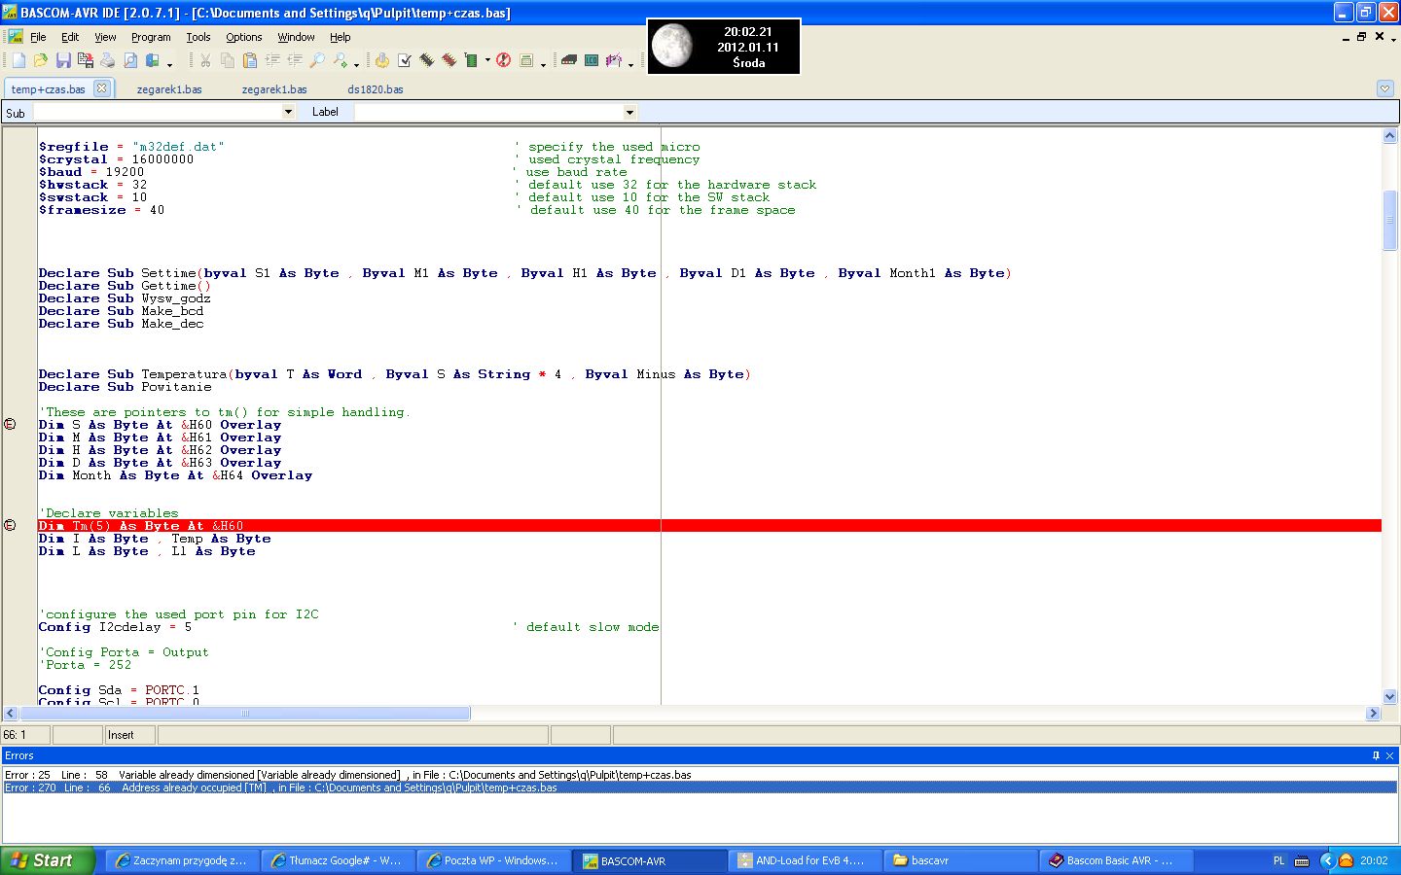
Task: Click the Paste clipboard icon
Action: [x=249, y=60]
